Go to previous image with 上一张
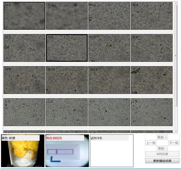 [151, 143]
